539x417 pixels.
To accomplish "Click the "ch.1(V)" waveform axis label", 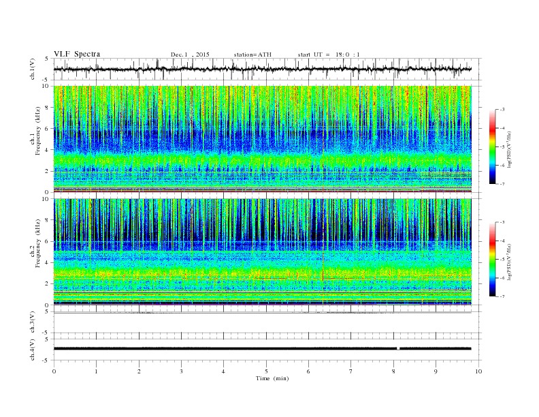I will point(33,69).
